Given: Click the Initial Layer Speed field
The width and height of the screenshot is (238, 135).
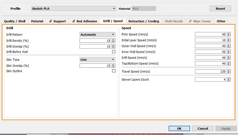Looking at the screenshot, I should (x=211, y=40).
